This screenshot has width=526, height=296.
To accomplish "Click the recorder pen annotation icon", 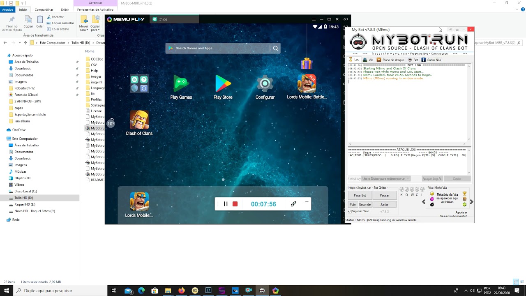I will click(x=293, y=204).
